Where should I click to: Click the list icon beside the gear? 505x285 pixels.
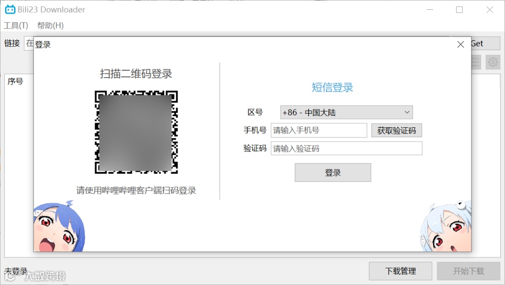pyautogui.click(x=476, y=62)
